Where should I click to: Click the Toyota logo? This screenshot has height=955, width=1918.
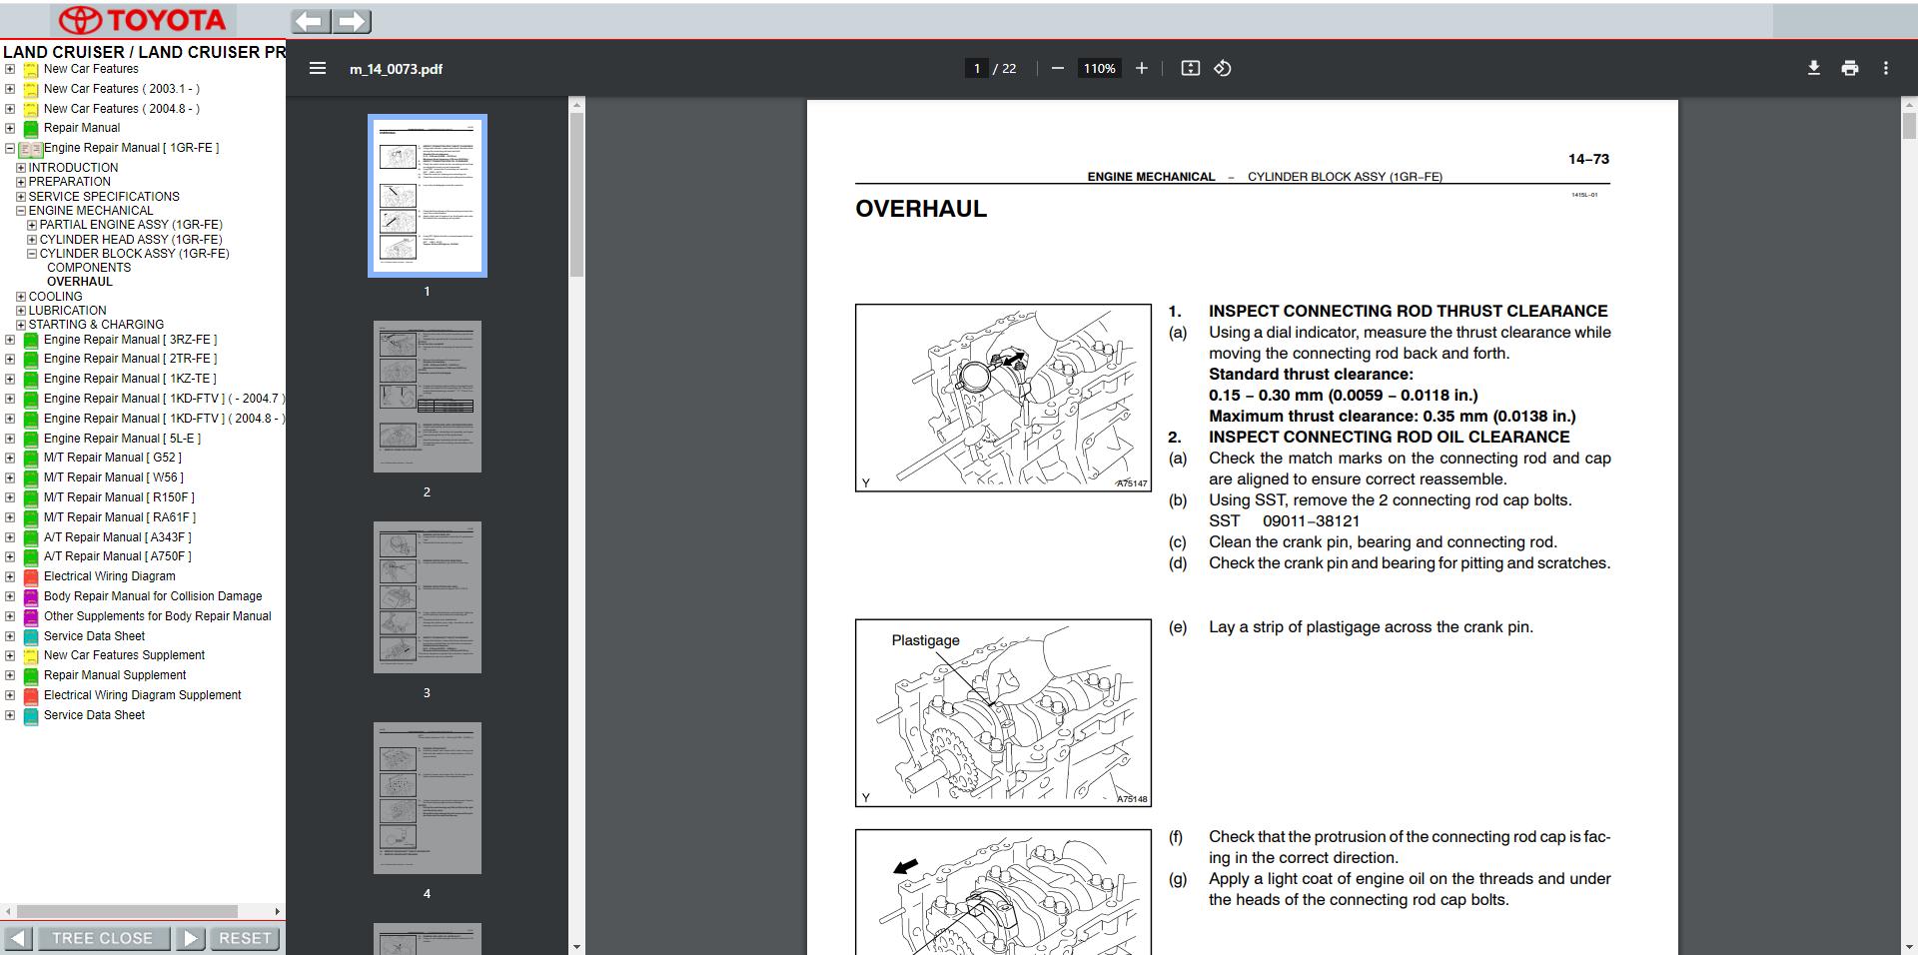(142, 20)
